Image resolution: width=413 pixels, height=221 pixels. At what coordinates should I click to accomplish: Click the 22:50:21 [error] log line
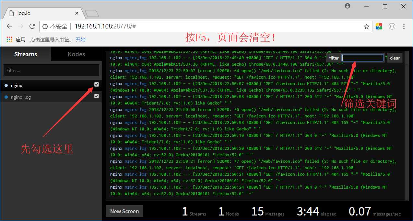[x=254, y=164]
